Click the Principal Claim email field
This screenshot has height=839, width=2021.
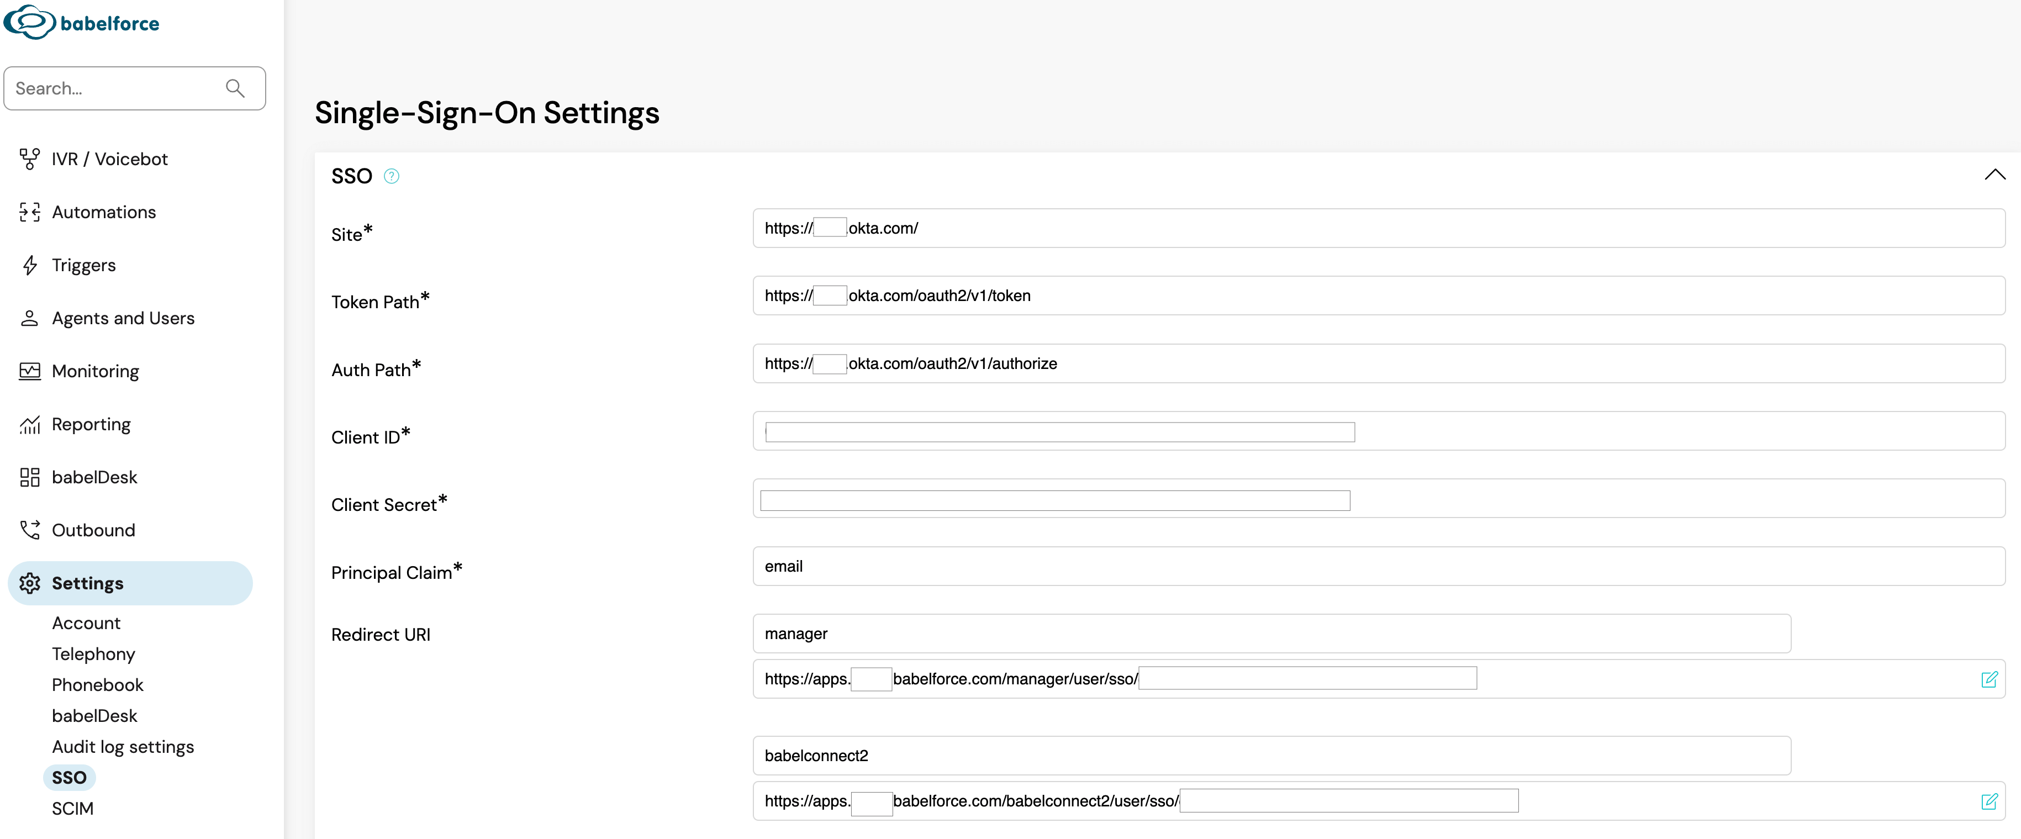(x=1379, y=567)
